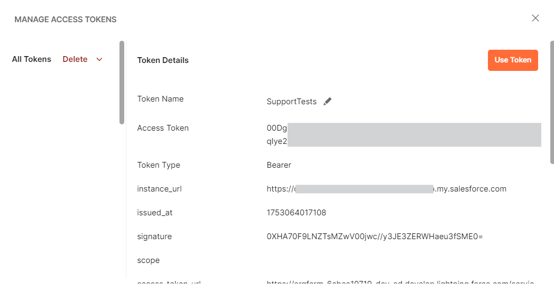The height and width of the screenshot is (291, 554).
Task: Click the red Delete option
Action: tap(75, 59)
